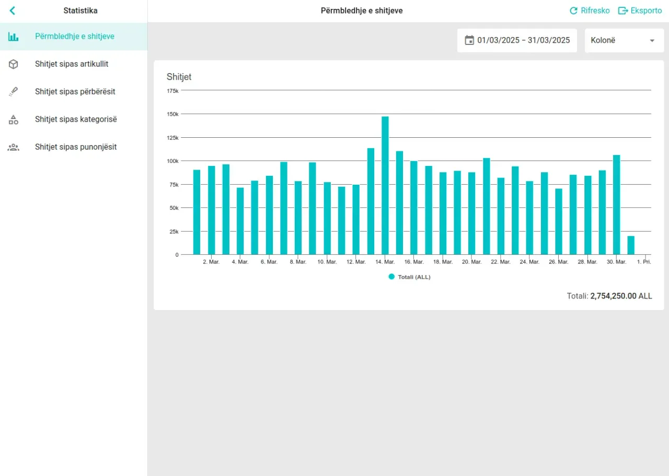Click the Rifresko refresh icon
The height and width of the screenshot is (476, 669).
[x=573, y=10]
